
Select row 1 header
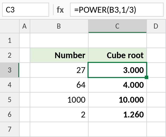point(10,40)
